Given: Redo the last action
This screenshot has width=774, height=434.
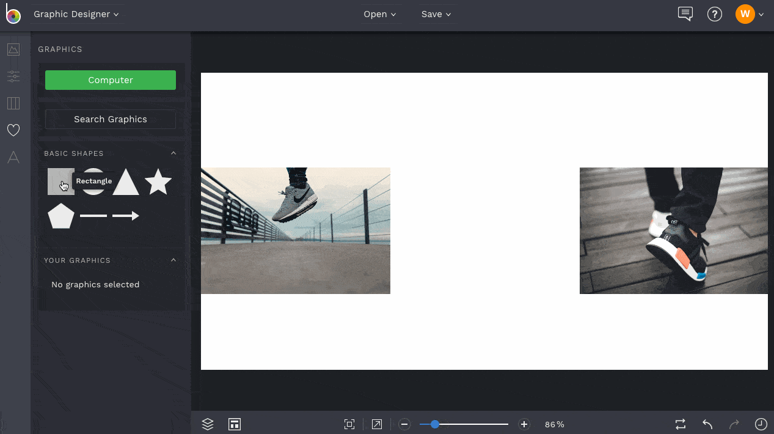Looking at the screenshot, I should (734, 424).
